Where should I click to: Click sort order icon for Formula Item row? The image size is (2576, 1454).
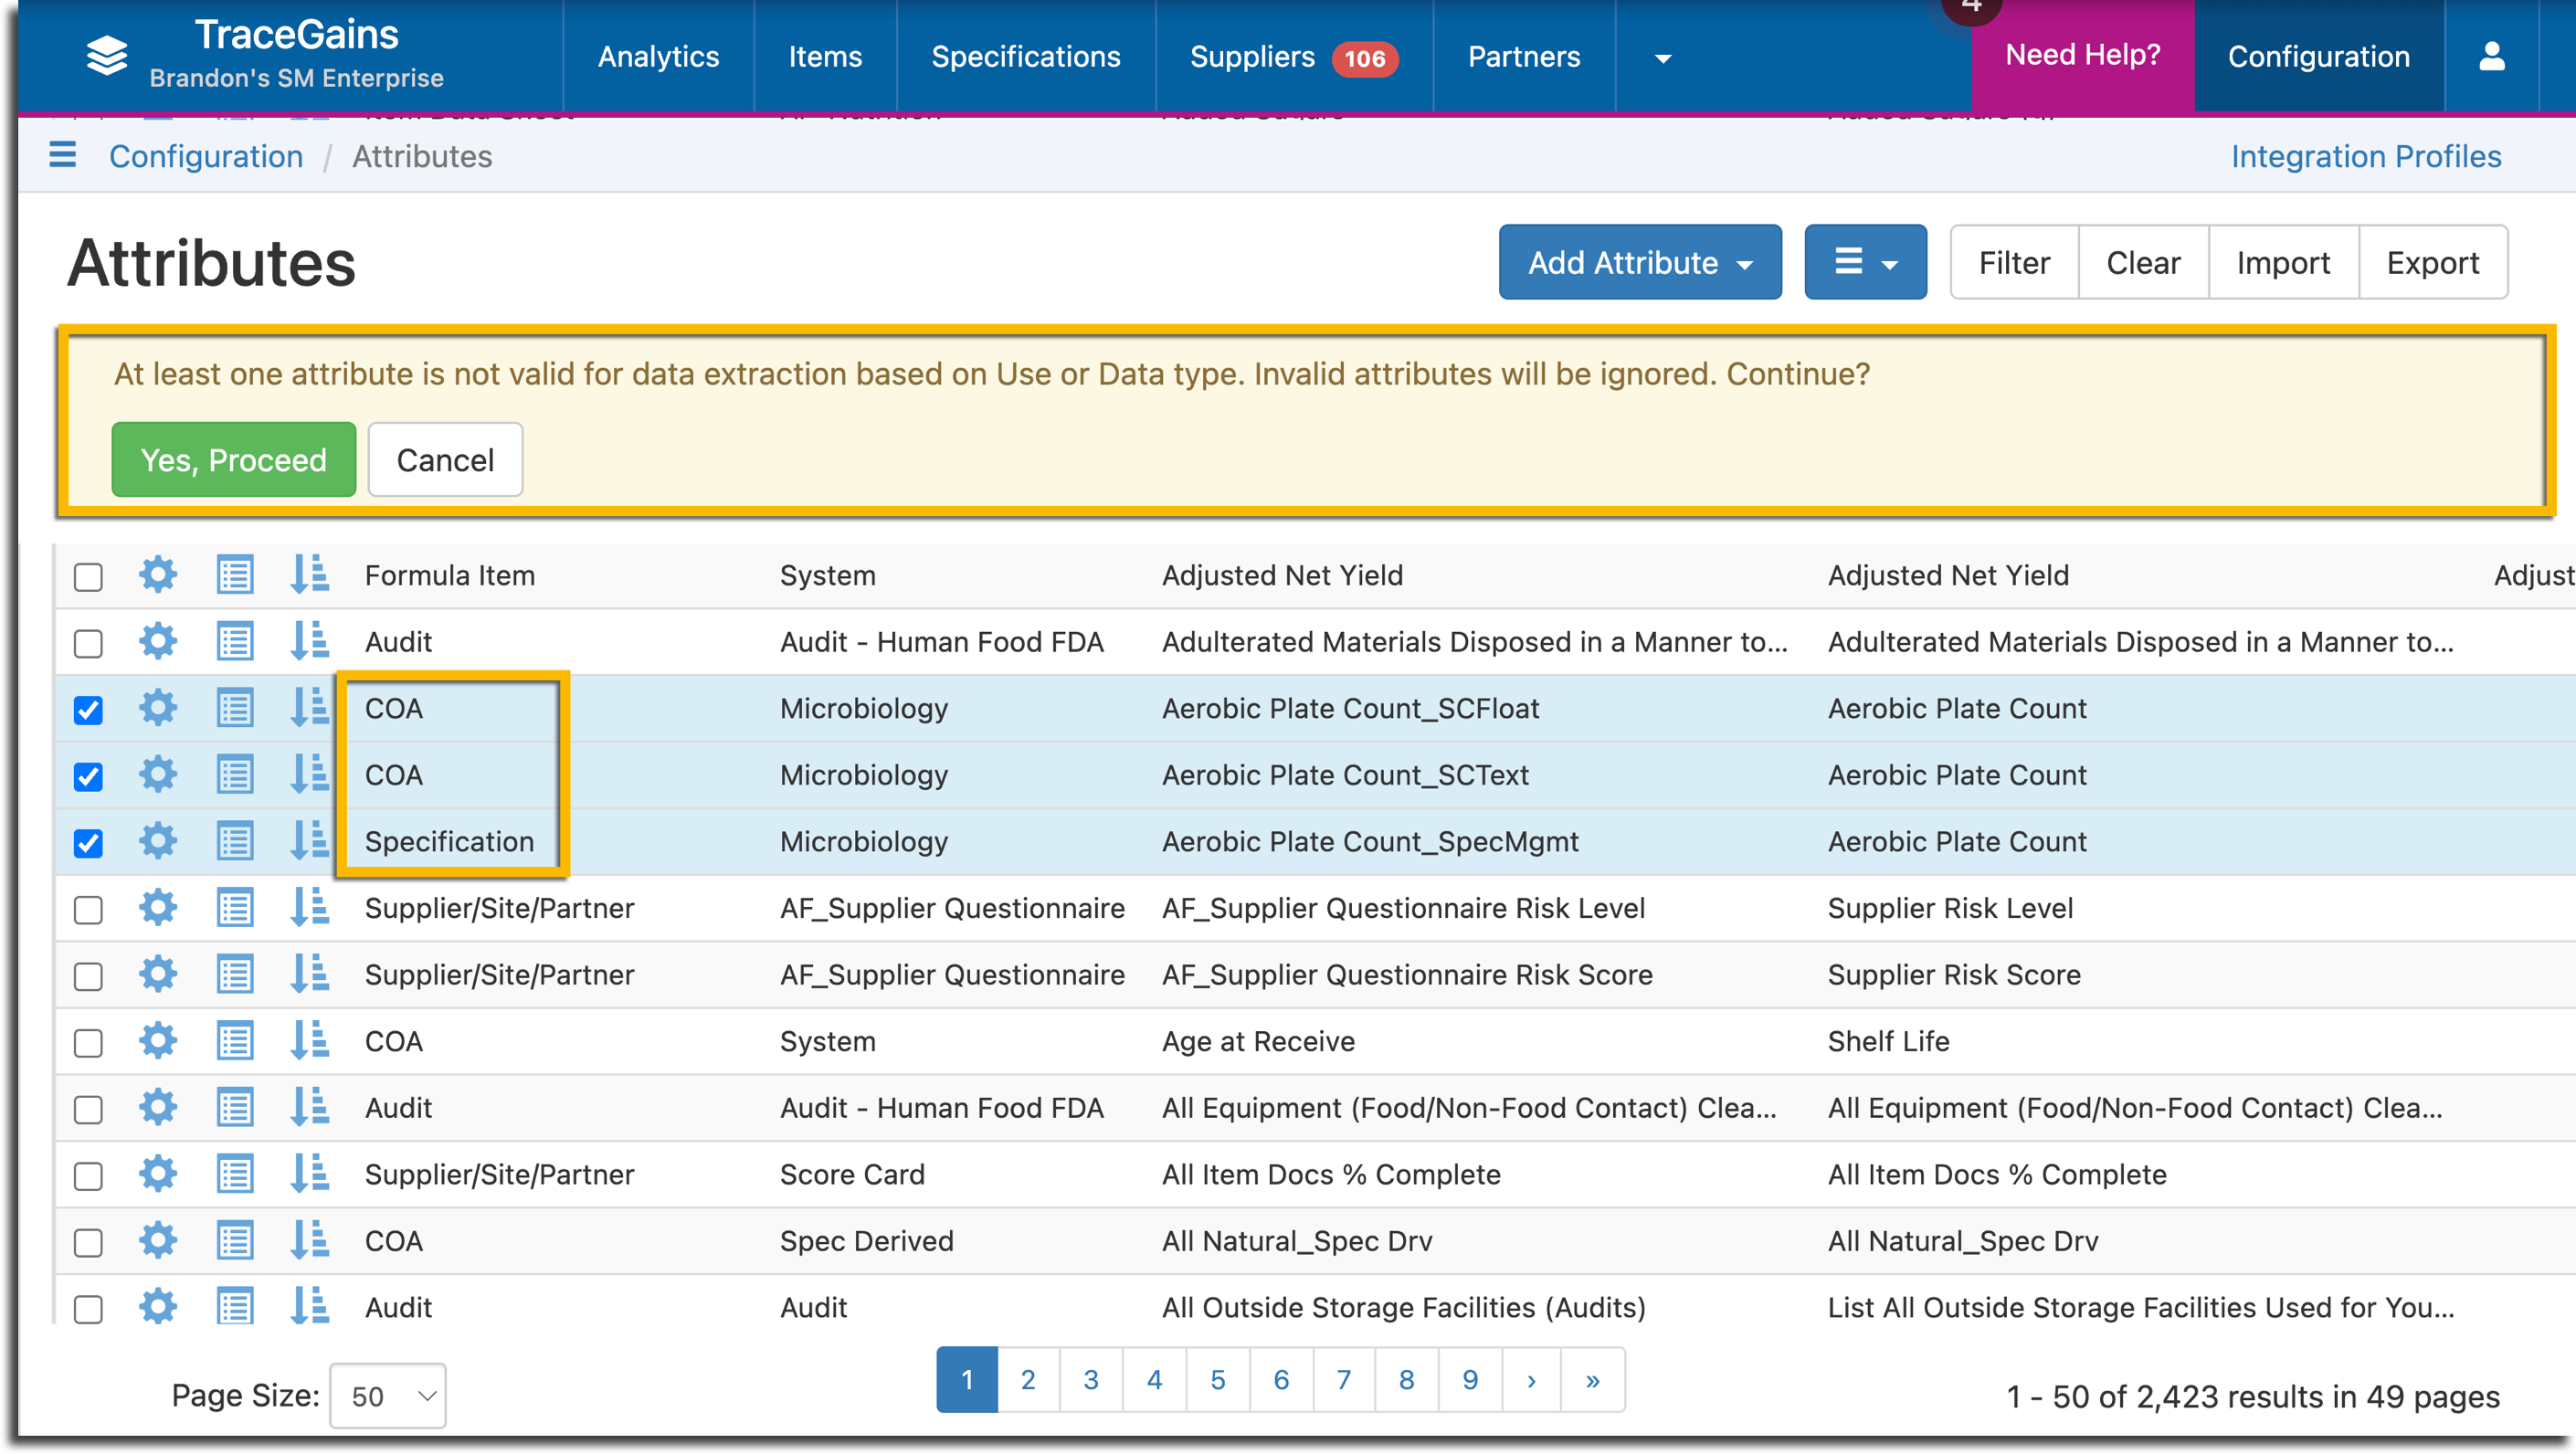click(309, 575)
